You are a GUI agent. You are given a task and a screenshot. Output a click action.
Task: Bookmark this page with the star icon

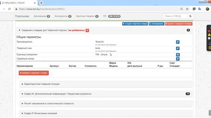pyautogui.click(x=187, y=9)
